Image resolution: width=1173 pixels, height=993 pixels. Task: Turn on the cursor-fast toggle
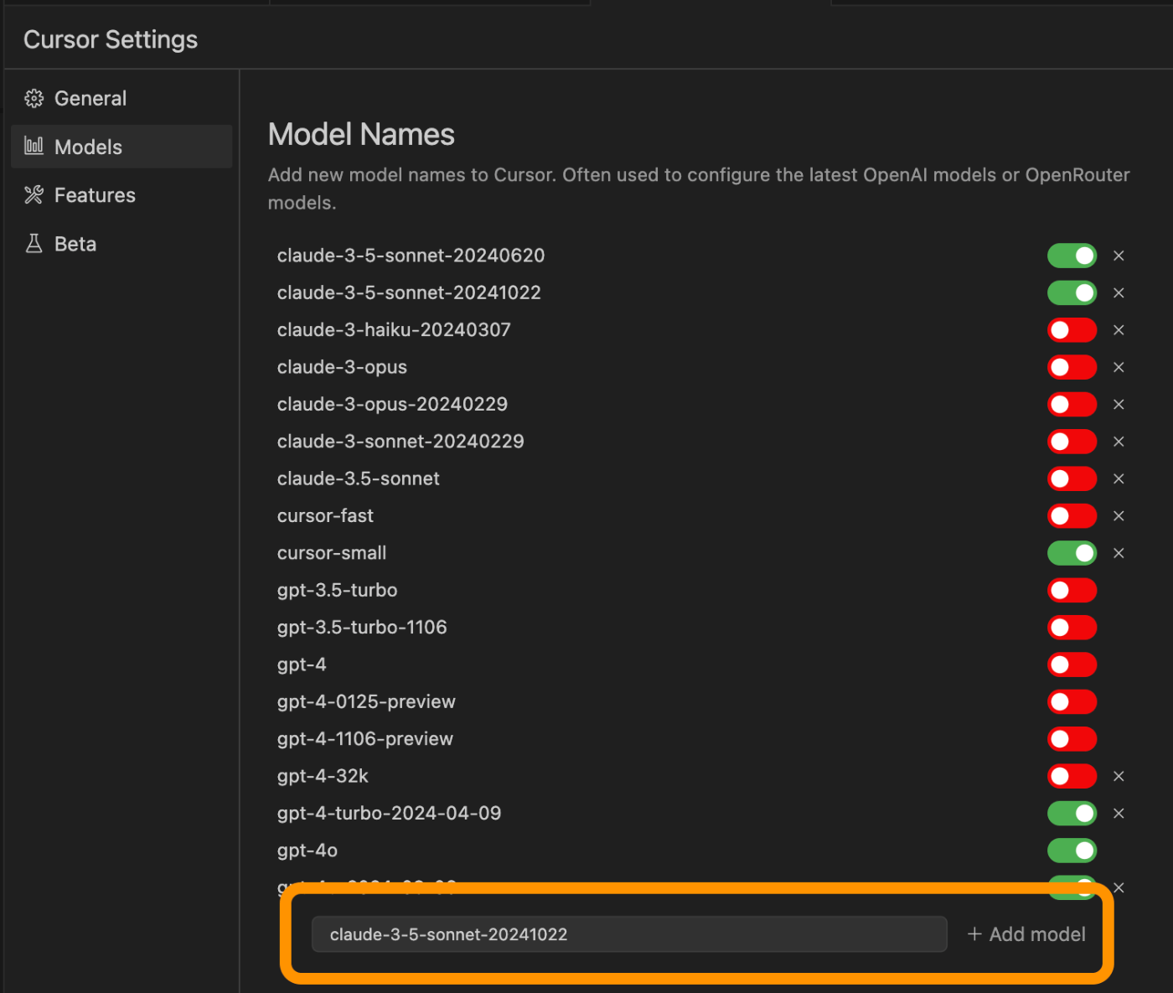(x=1072, y=515)
